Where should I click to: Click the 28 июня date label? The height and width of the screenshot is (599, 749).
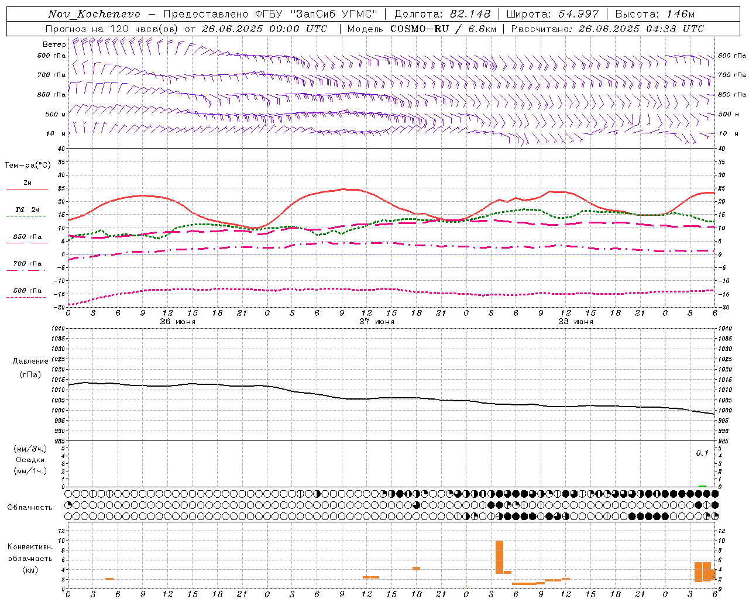(x=576, y=322)
